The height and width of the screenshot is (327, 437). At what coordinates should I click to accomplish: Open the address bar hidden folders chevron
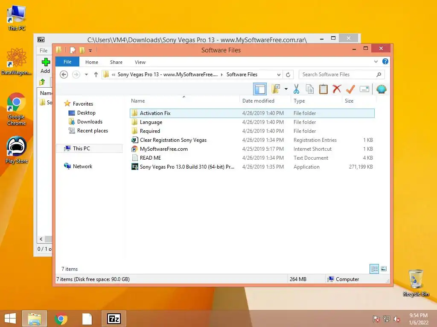[x=114, y=75]
